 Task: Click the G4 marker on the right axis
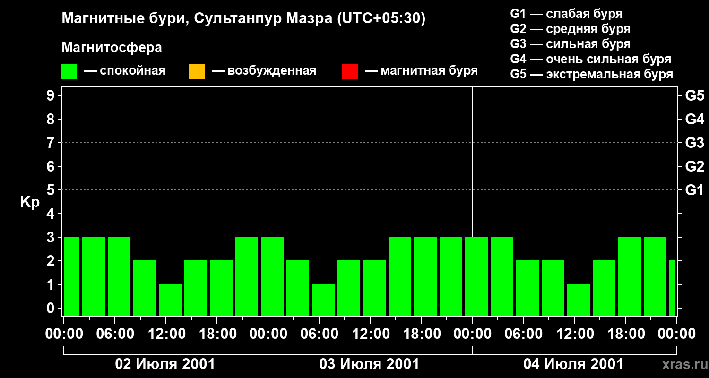[x=694, y=119]
